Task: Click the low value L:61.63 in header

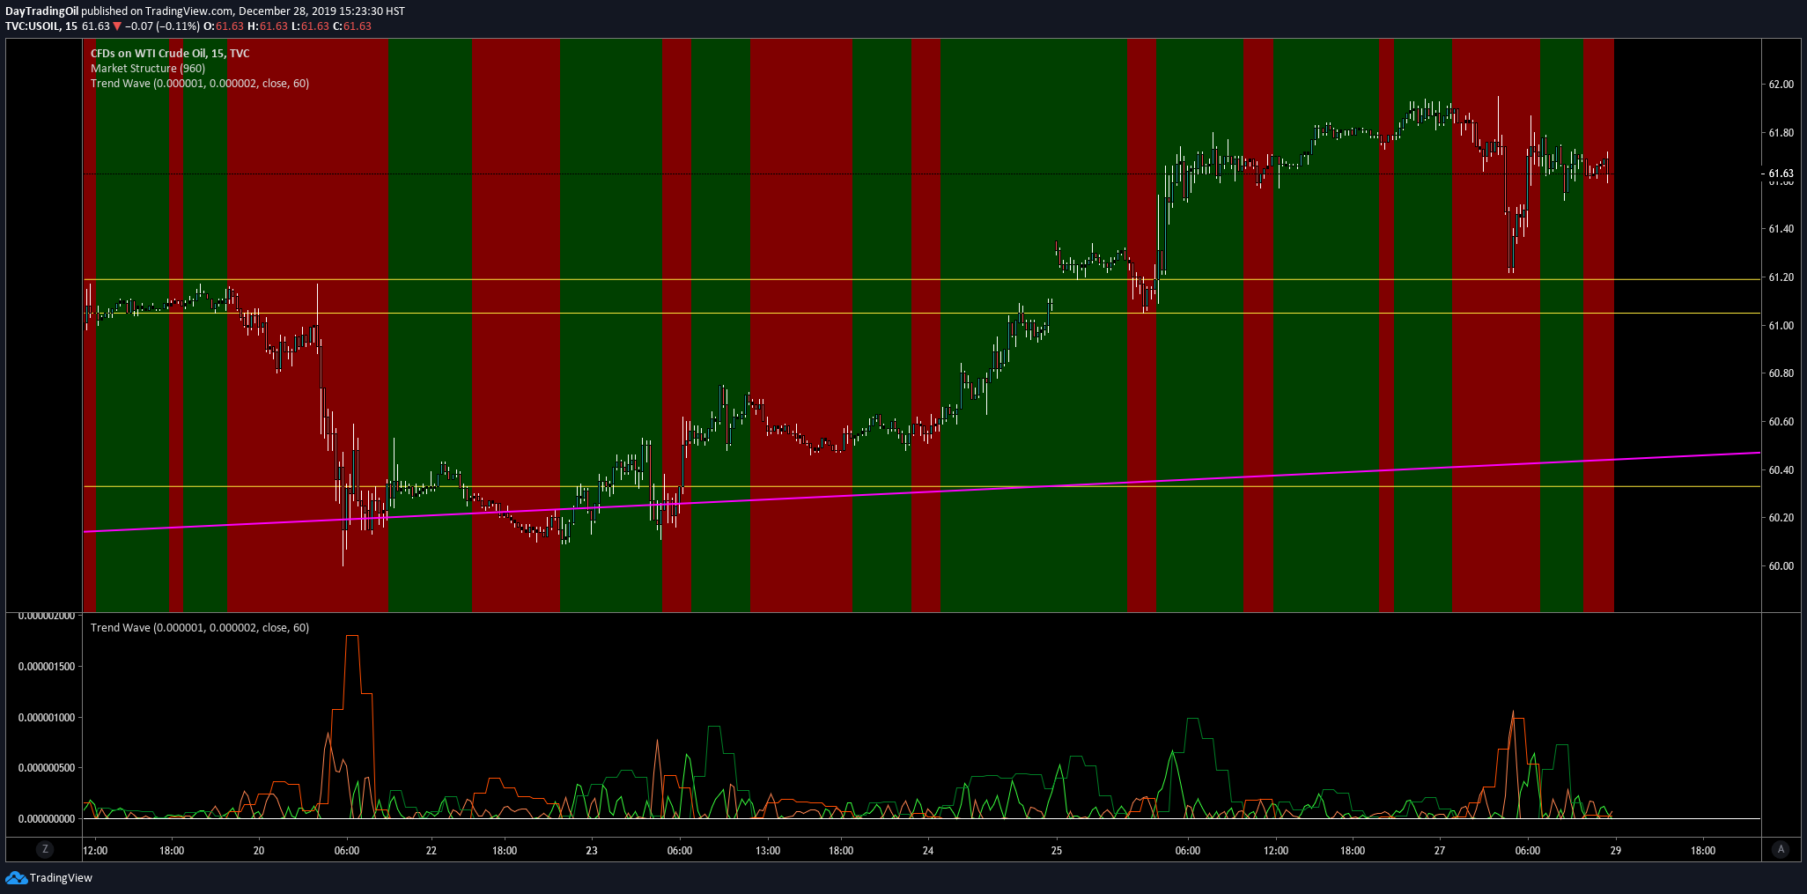Action: [310, 26]
